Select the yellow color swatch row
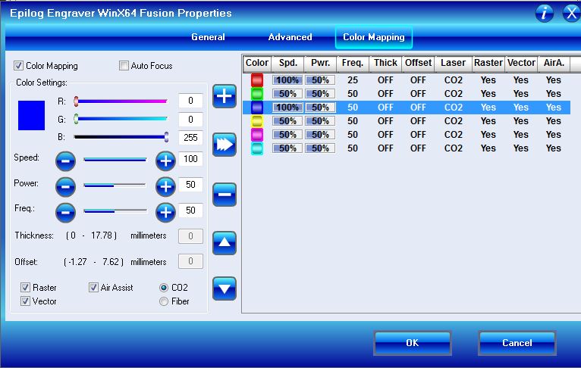 pyautogui.click(x=407, y=121)
